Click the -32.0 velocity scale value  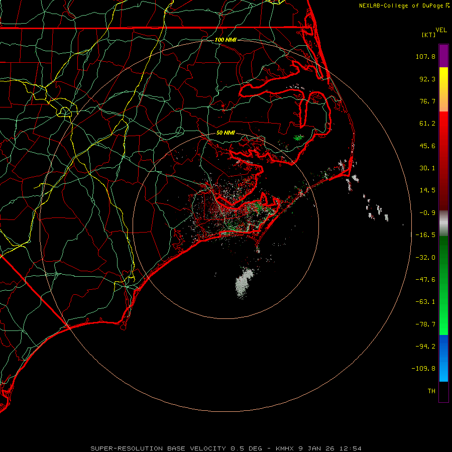coord(425,258)
